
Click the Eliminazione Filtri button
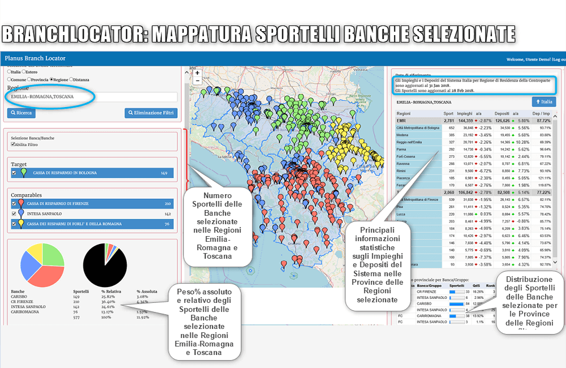[x=151, y=113]
